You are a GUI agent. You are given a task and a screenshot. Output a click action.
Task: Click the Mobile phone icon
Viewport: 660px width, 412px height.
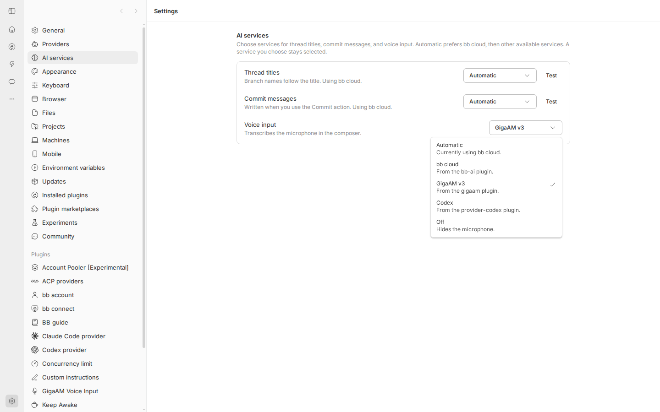tap(35, 154)
